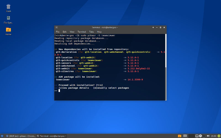Viewport: 221px width, 138px height.
Task: Click the roll-up arrow button in Terminal title bar
Action: (x=153, y=27)
